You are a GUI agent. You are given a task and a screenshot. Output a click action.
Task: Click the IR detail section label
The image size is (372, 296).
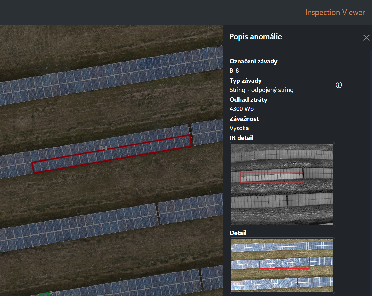pyautogui.click(x=241, y=138)
